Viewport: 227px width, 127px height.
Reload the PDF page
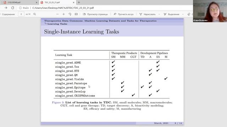pyautogui.click(x=13, y=8)
